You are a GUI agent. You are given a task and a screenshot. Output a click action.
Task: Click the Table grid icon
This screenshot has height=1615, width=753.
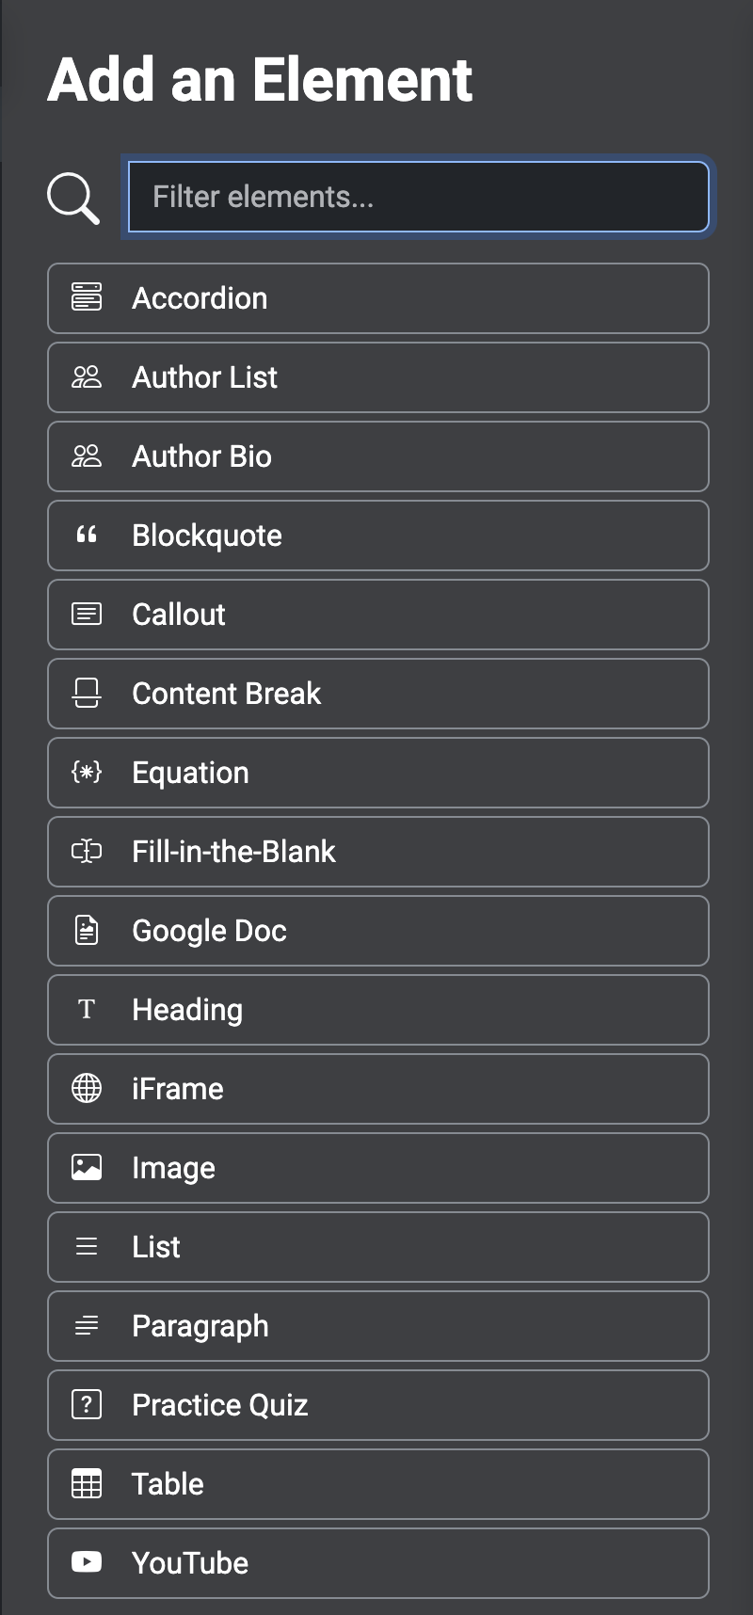[x=87, y=1484]
